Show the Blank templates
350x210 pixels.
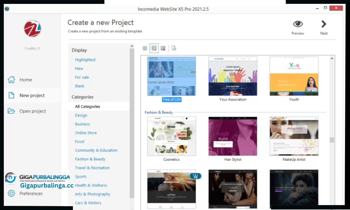(80, 86)
